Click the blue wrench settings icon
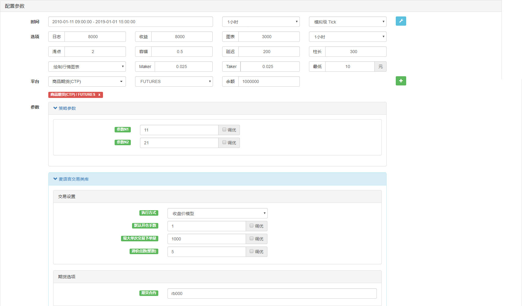 401,21
